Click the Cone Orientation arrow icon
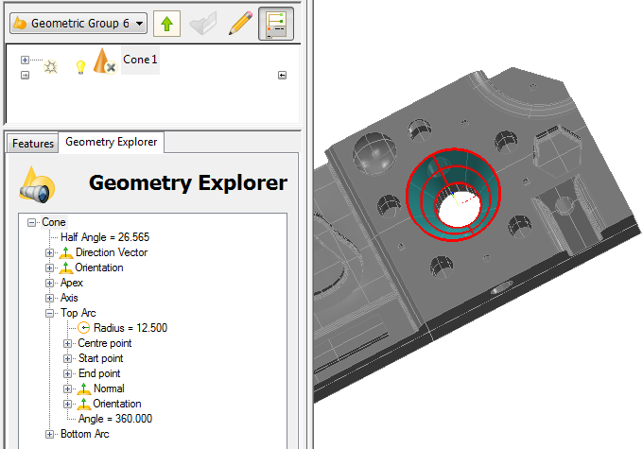The image size is (643, 449). [65, 268]
